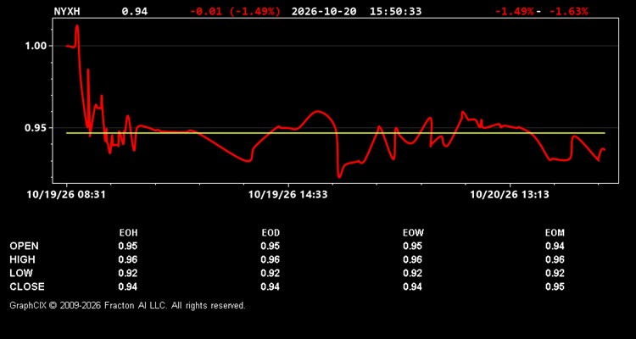Click the -1.63% value in header
This screenshot has width=636, height=339.
tap(568, 11)
